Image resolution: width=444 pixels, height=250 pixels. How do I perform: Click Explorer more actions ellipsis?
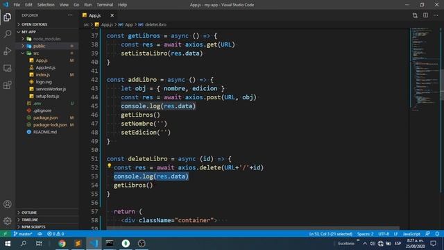coord(70,15)
